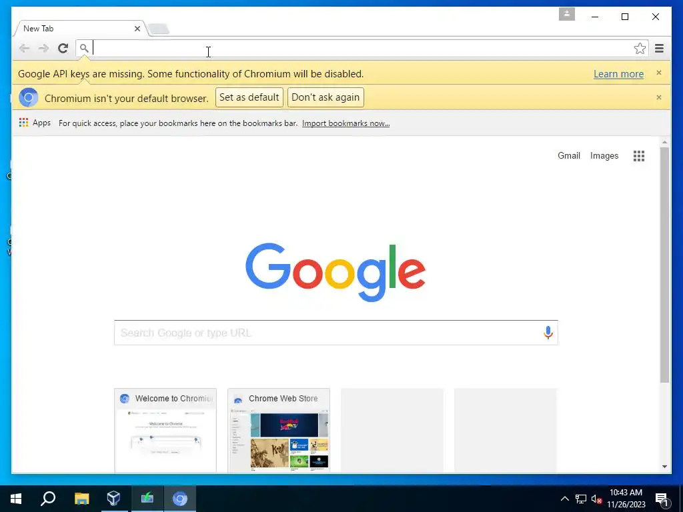The width and height of the screenshot is (683, 512).
Task: Open the Gmail link
Action: [x=568, y=155]
